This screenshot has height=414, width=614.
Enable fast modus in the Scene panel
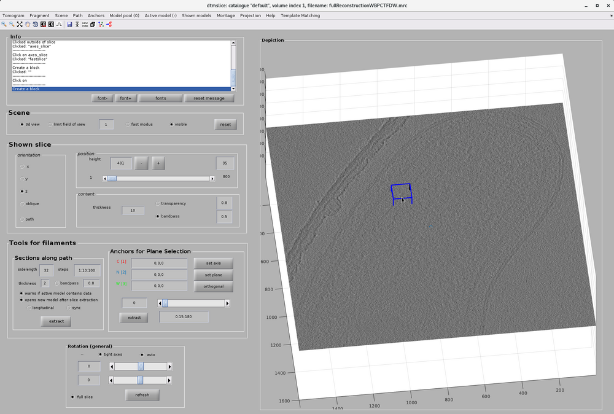coord(128,124)
